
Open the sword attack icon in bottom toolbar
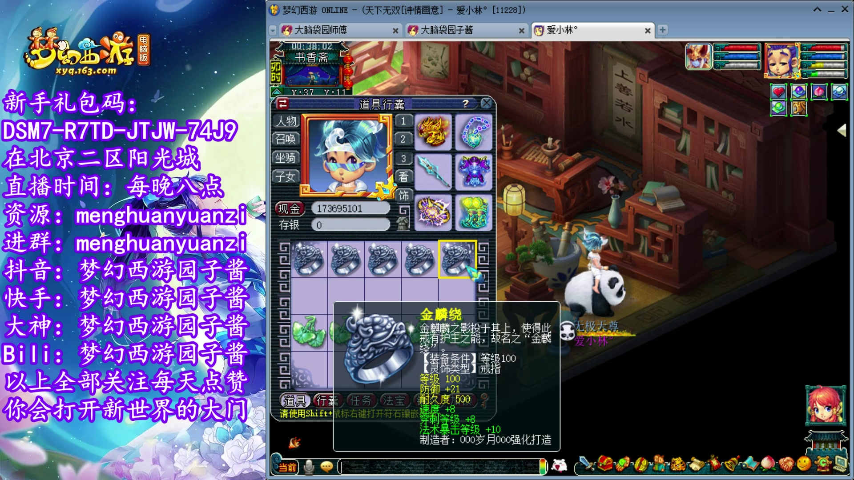(587, 464)
